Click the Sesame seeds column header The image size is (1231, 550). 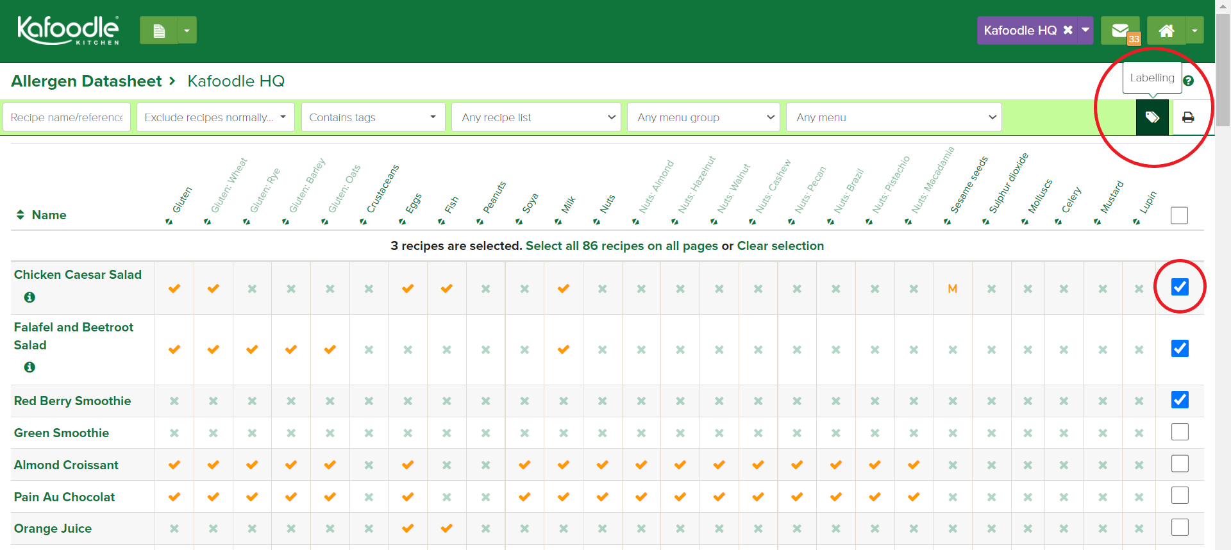coord(968,186)
